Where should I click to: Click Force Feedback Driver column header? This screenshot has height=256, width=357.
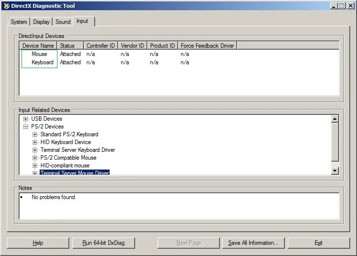click(x=207, y=46)
